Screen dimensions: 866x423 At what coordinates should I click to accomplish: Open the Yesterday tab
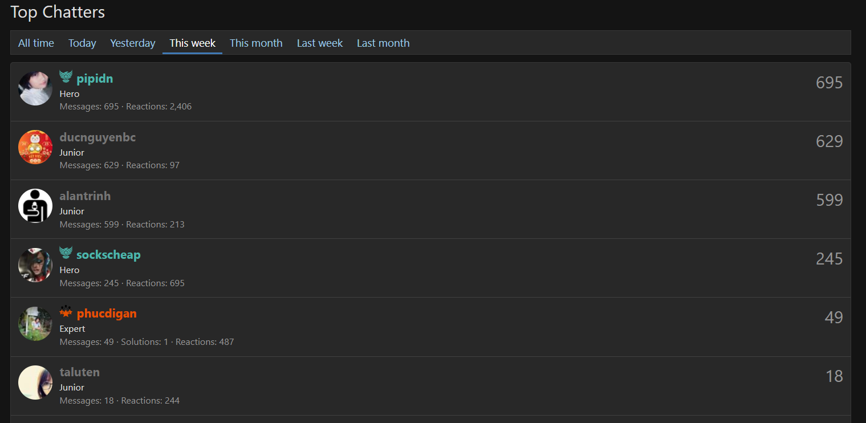click(x=133, y=43)
